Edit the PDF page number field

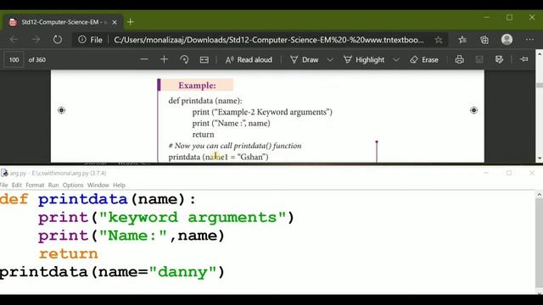tap(14, 60)
